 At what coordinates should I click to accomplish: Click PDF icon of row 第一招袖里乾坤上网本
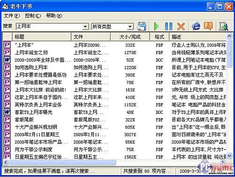[x=7, y=82]
